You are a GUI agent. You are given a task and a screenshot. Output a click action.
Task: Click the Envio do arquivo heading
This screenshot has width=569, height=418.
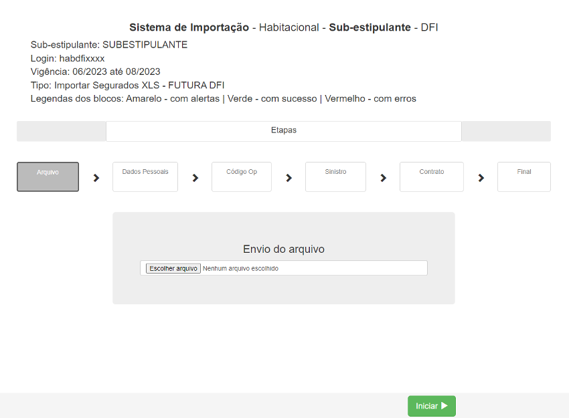[283, 249]
